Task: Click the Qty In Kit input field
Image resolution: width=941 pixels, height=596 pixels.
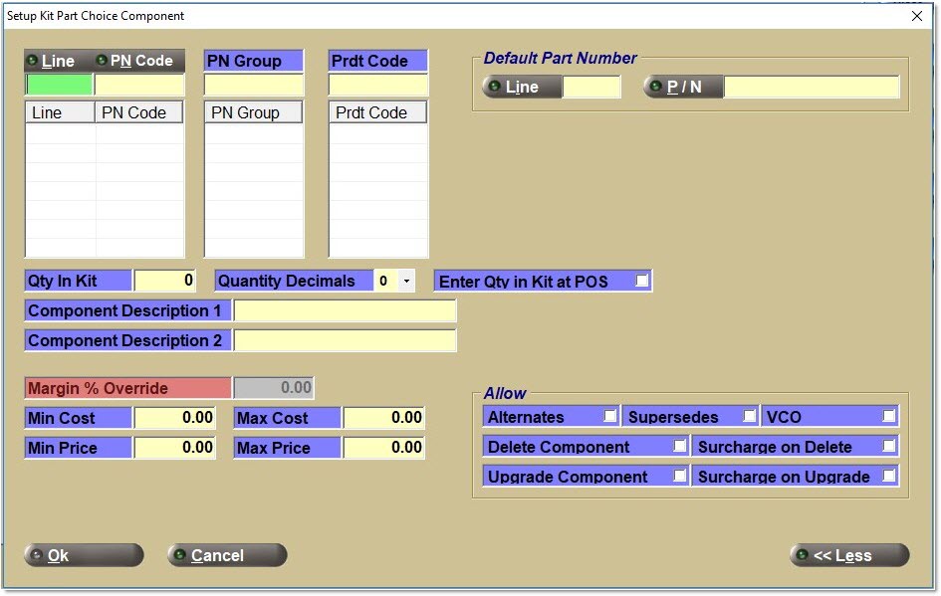Action: (x=164, y=282)
